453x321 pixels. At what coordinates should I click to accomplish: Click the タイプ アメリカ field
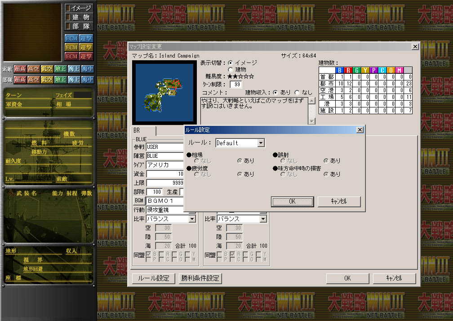pyautogui.click(x=164, y=165)
